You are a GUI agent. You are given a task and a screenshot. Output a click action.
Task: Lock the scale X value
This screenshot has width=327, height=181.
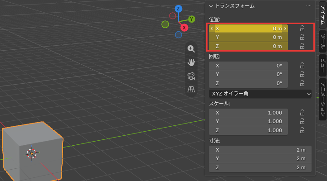[302, 113]
